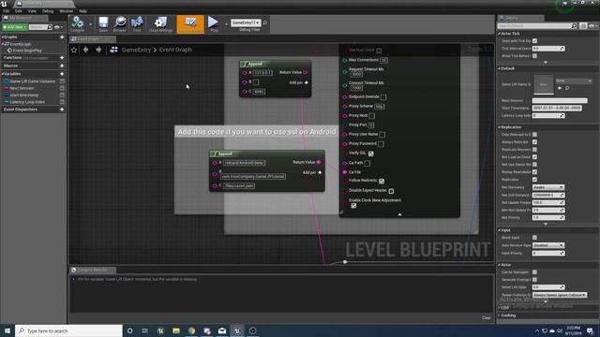Image resolution: width=600 pixels, height=337 pixels.
Task: Open Class Settings
Action: click(x=160, y=23)
